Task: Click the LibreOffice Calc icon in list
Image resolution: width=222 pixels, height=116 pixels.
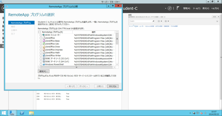Action: 44,44
